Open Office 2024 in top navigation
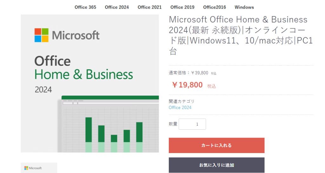Image resolution: width=325 pixels, height=173 pixels. coord(117,7)
